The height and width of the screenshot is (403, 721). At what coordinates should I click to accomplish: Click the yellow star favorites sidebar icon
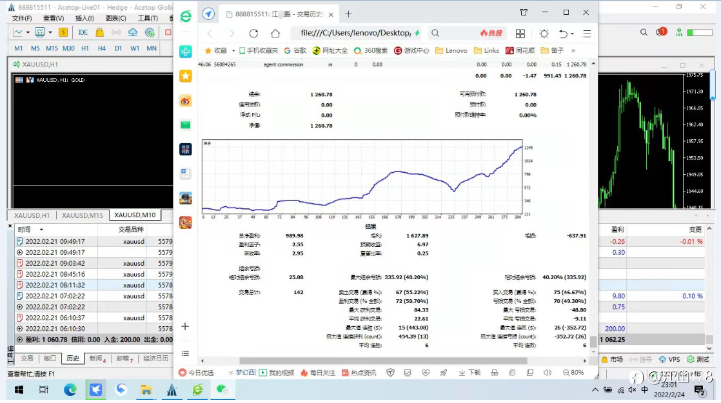click(x=185, y=76)
